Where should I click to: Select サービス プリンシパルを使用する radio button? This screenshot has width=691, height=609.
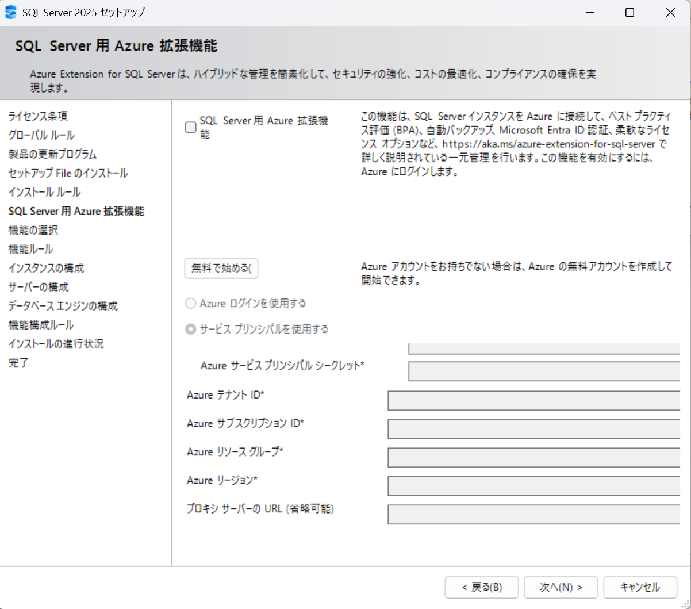tap(191, 329)
